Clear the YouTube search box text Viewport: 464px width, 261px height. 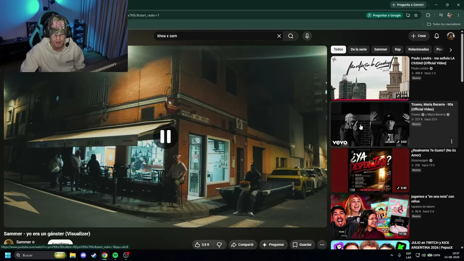pyautogui.click(x=279, y=36)
